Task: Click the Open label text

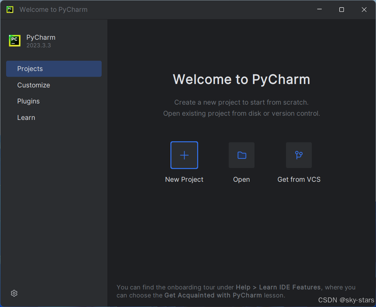Action: point(241,179)
